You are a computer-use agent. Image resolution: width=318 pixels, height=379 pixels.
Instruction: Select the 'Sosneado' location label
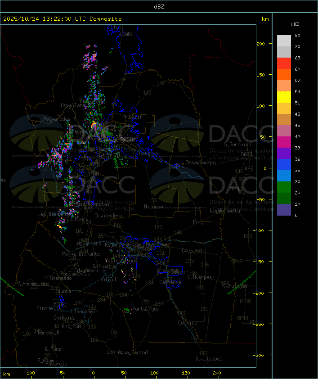tap(61, 278)
